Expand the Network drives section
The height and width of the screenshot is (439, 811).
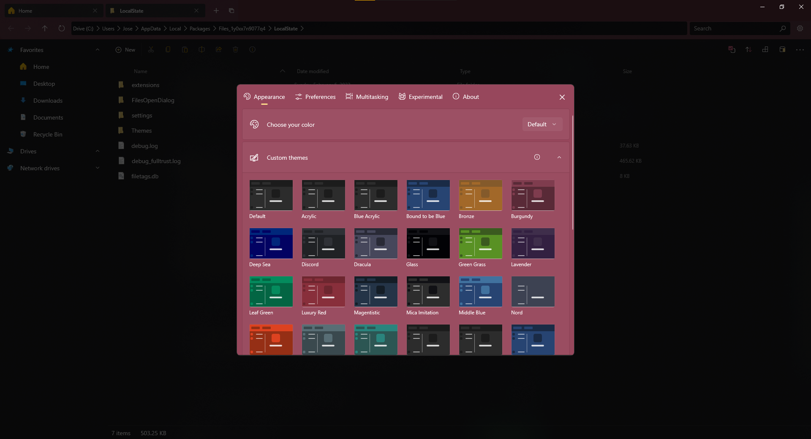coord(98,168)
